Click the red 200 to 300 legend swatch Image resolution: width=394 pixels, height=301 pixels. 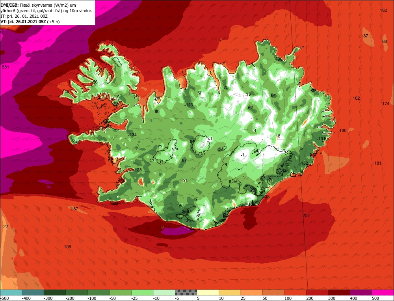click(x=317, y=292)
